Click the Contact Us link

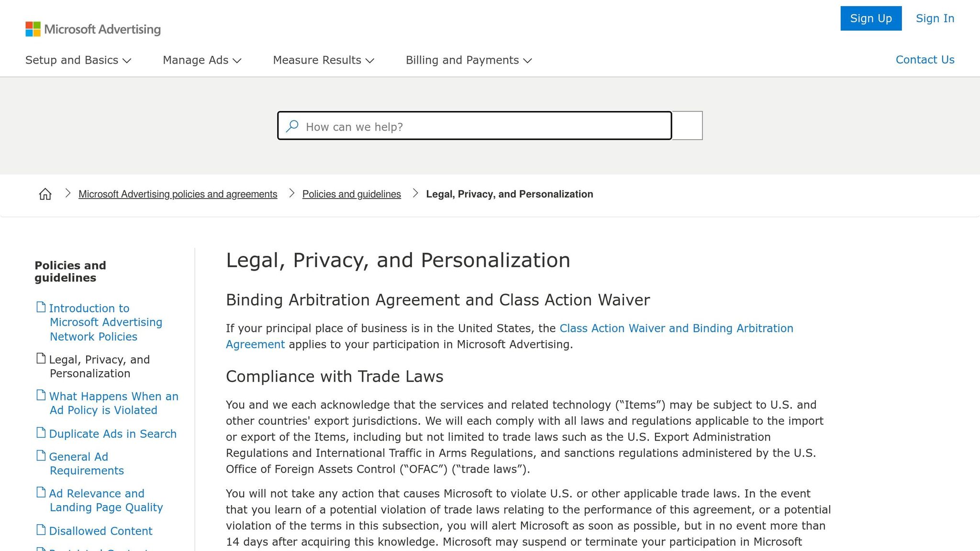(925, 59)
